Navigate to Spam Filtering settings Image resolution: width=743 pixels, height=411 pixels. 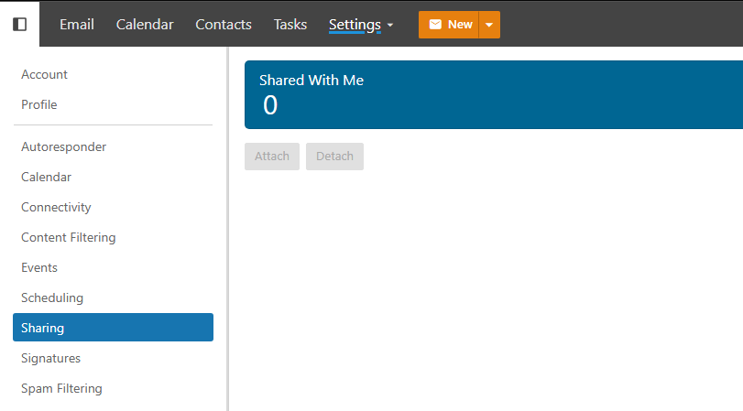62,388
